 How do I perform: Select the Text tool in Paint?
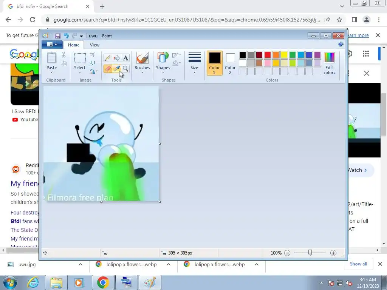click(125, 58)
